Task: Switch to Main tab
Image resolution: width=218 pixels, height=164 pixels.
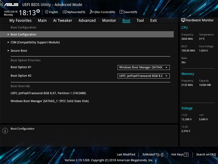Action: coord(42,21)
